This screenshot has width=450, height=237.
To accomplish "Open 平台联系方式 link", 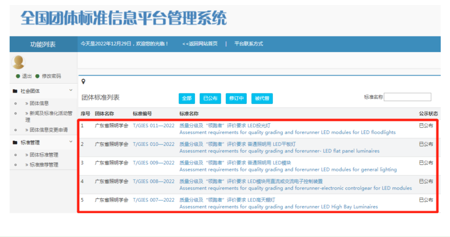I will [248, 44].
